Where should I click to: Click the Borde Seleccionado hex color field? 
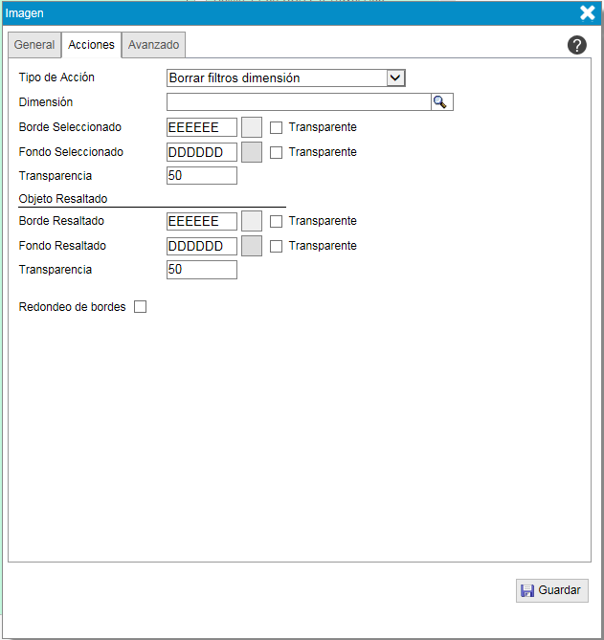coord(201,127)
